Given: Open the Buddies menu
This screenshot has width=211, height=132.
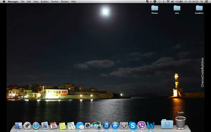Looking at the screenshot, I should (45, 2).
